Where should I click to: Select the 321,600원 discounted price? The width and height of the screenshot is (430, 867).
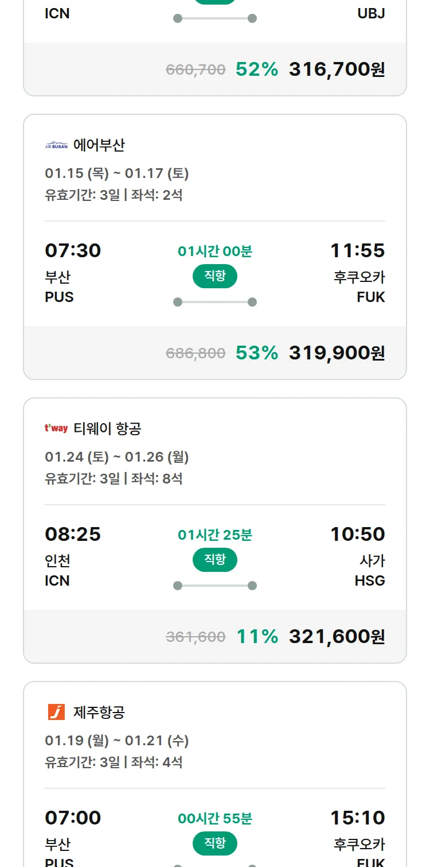[x=337, y=636]
